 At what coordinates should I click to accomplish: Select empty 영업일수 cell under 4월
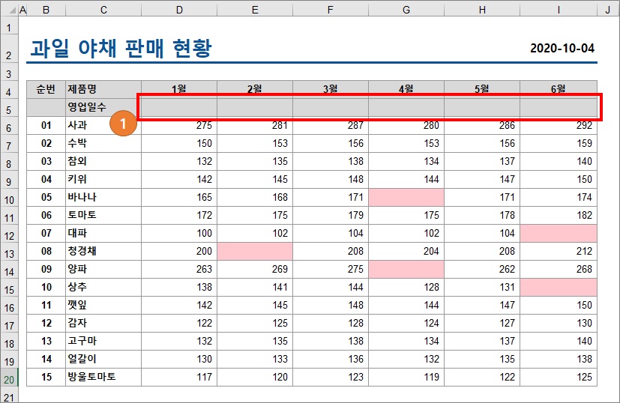click(x=406, y=107)
